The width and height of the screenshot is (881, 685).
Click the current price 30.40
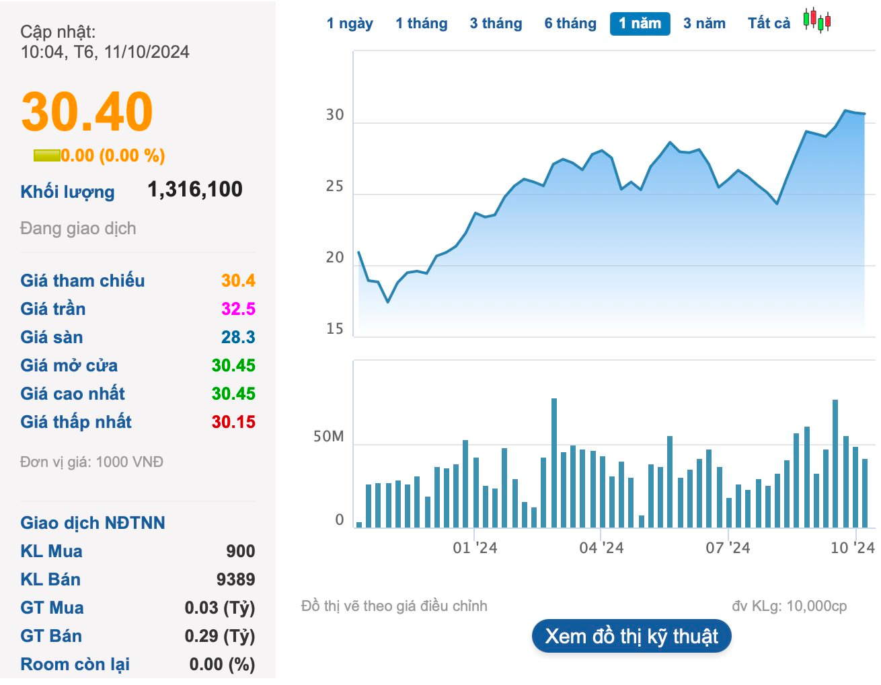click(x=87, y=112)
